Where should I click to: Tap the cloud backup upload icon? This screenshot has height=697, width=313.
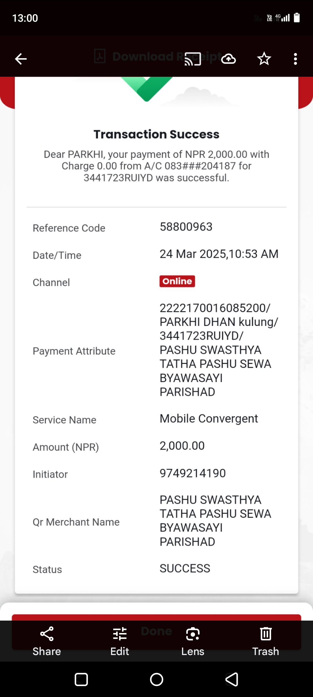(228, 59)
